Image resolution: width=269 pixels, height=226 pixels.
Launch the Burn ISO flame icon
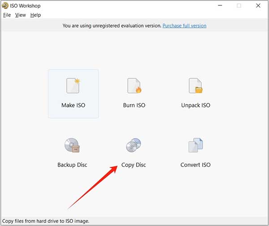tap(134, 85)
